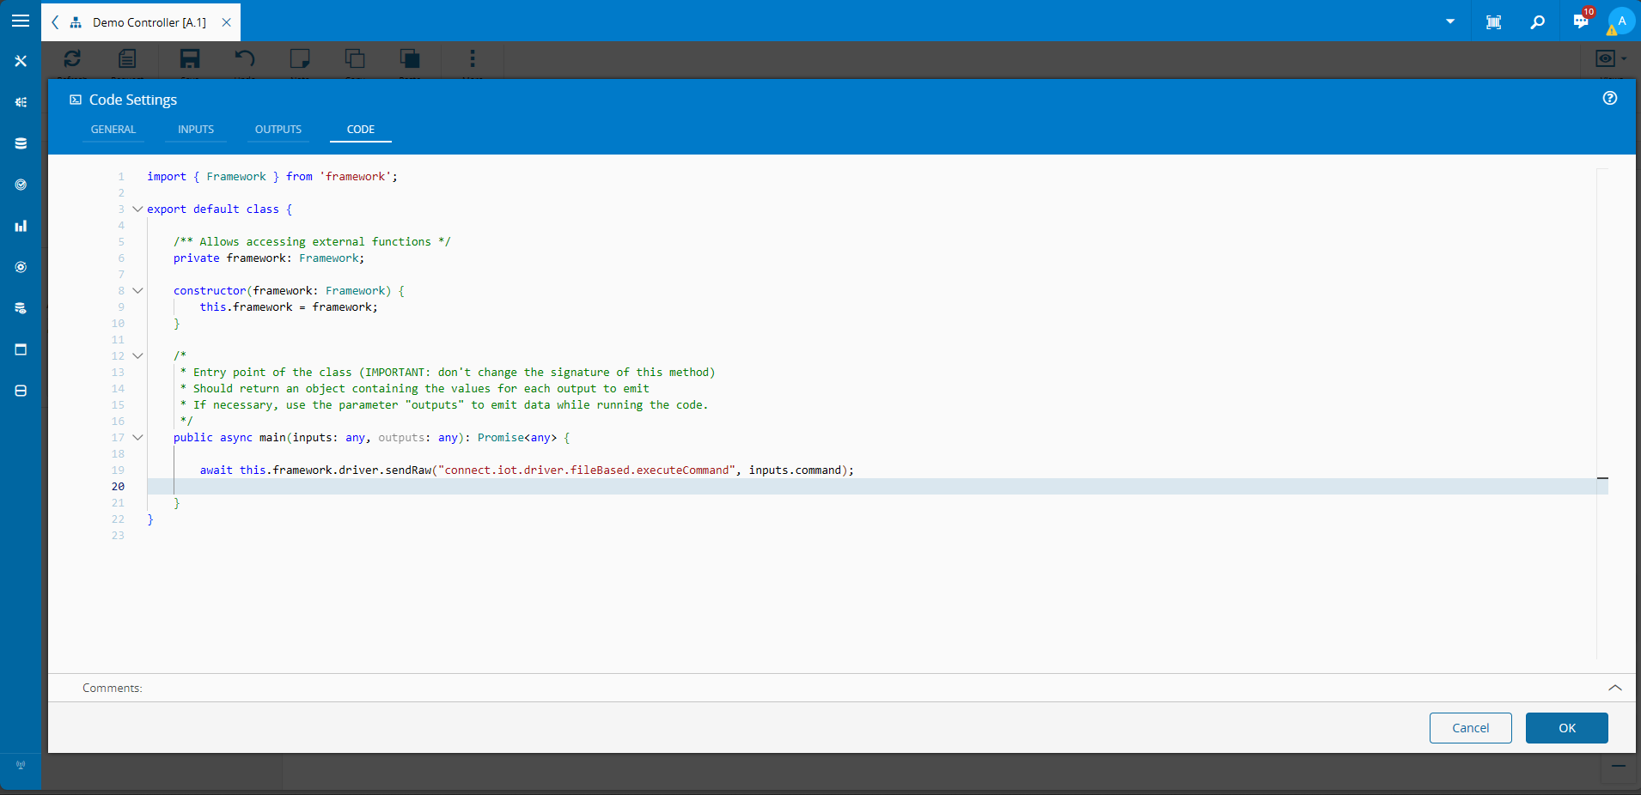Open the workflow sidebar icon below tools
1641x795 pixels.
[x=21, y=102]
